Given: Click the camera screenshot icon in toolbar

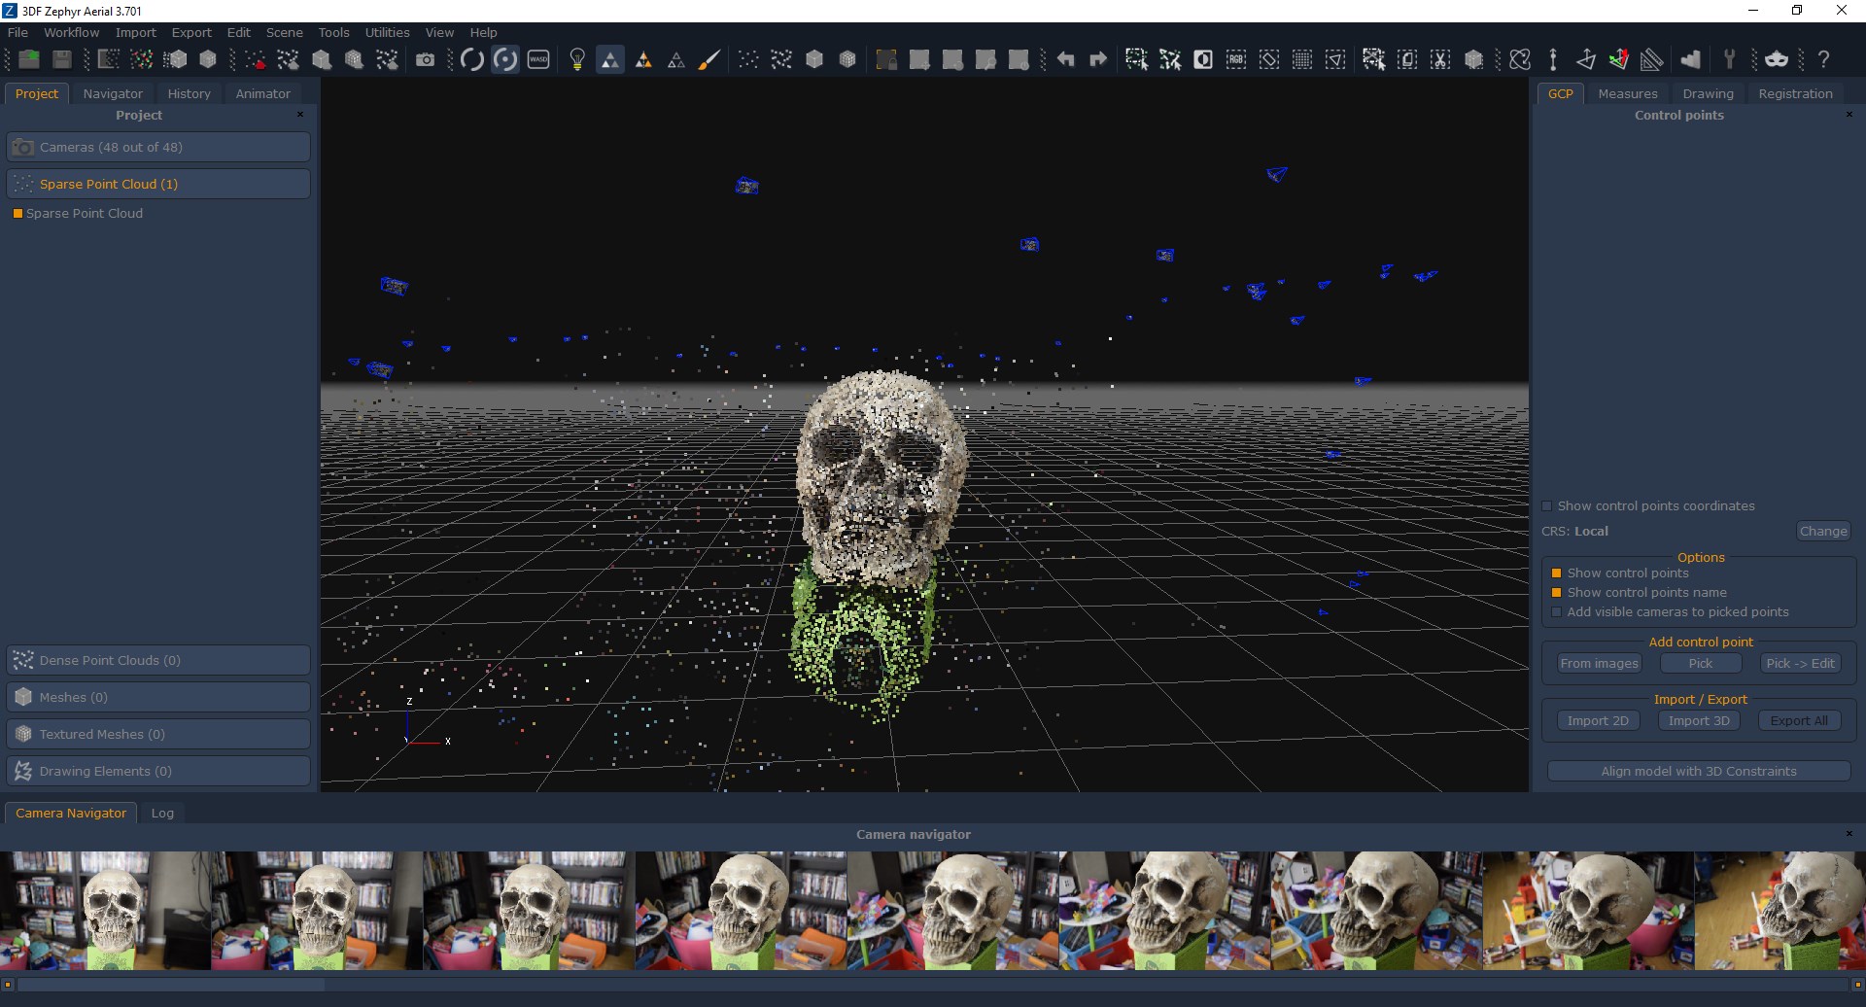Looking at the screenshot, I should 425,59.
